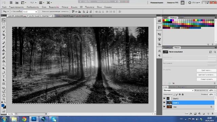Select the Zoom magnifier tool

[x=4, y=99]
